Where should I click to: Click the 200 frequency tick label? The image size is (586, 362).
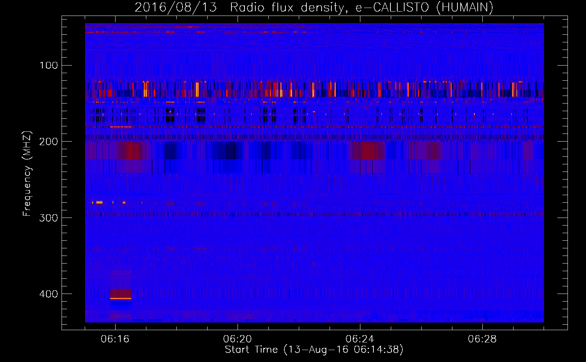click(49, 142)
